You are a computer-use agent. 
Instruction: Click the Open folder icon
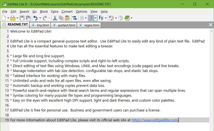[13, 18]
